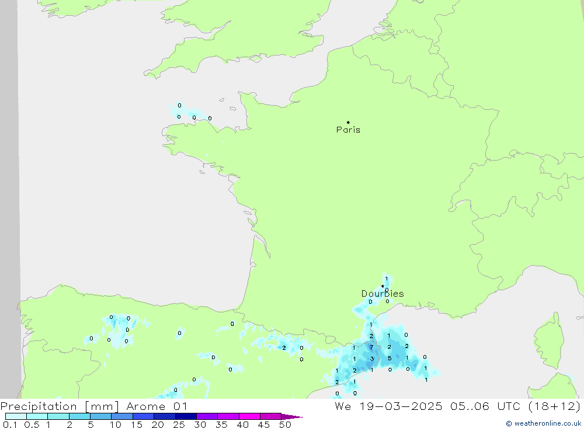Pick the 40–45 mm bright magenta legend swatch
The image size is (584, 428).
tap(249, 416)
